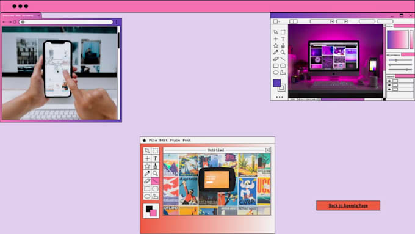Click browser forward arrow
The image size is (415, 234).
10,22
